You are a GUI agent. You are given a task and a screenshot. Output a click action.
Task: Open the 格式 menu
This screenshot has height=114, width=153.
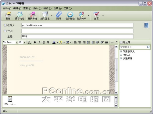48,8
